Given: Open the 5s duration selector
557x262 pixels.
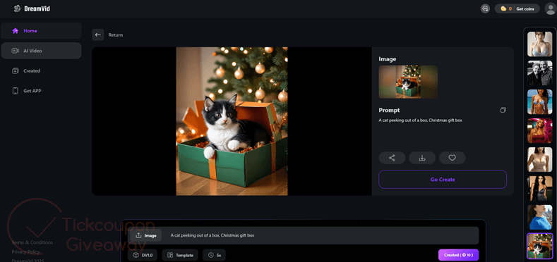Looking at the screenshot, I should click(x=214, y=255).
